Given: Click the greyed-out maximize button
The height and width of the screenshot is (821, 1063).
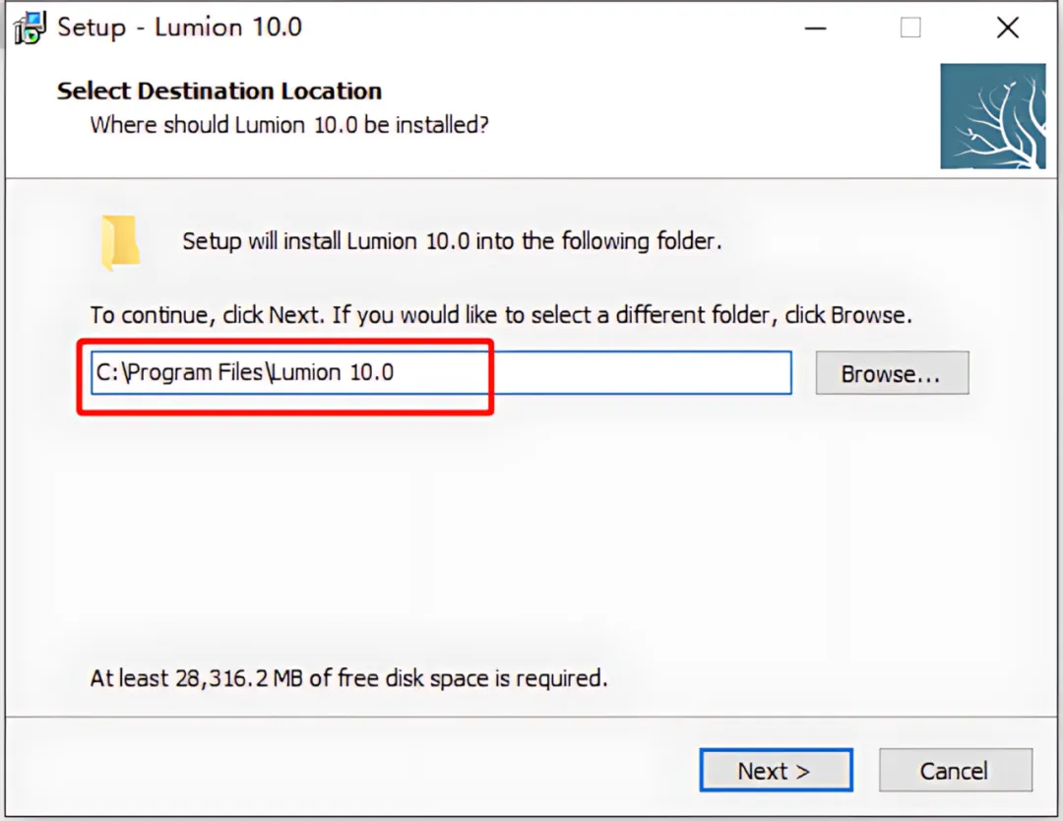Looking at the screenshot, I should [x=910, y=28].
